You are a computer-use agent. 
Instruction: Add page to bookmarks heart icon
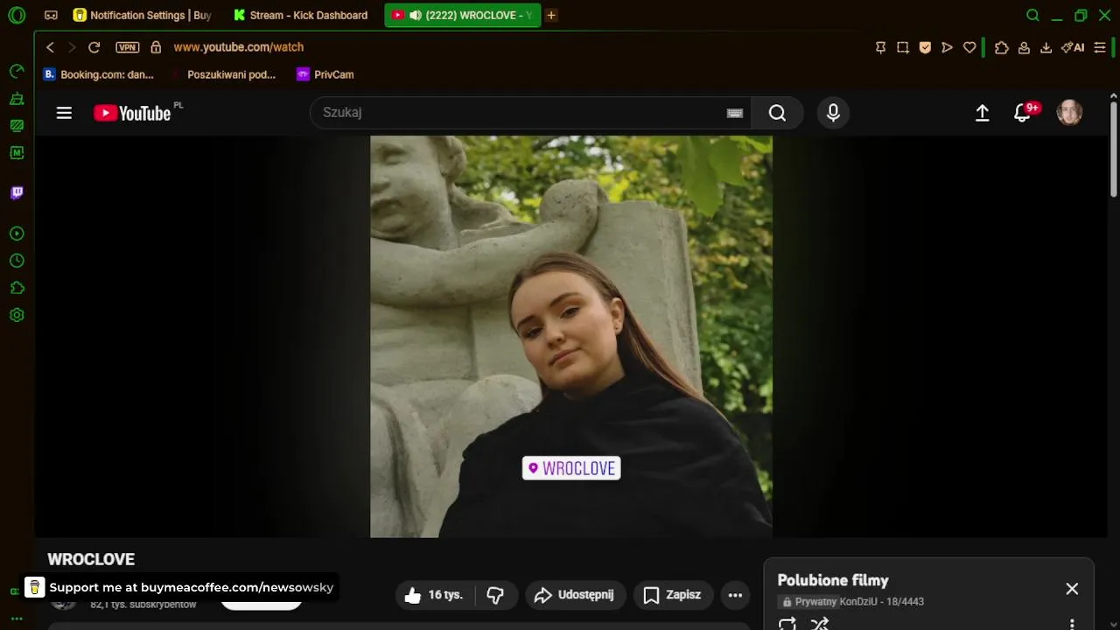(x=969, y=47)
